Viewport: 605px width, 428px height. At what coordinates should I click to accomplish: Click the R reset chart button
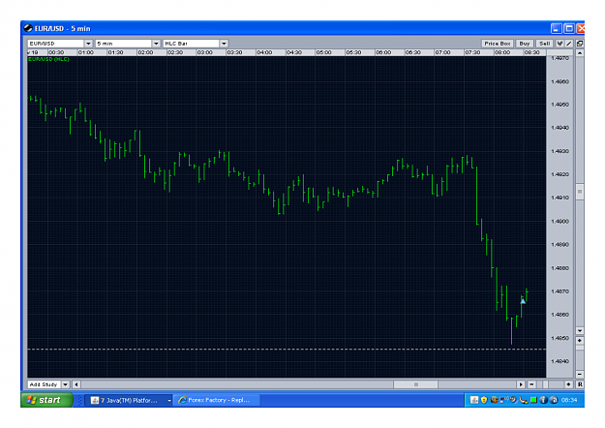580,384
